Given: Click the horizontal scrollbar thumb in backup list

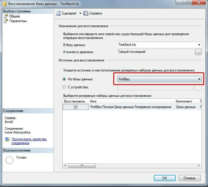Looking at the screenshot, I should (82, 165).
